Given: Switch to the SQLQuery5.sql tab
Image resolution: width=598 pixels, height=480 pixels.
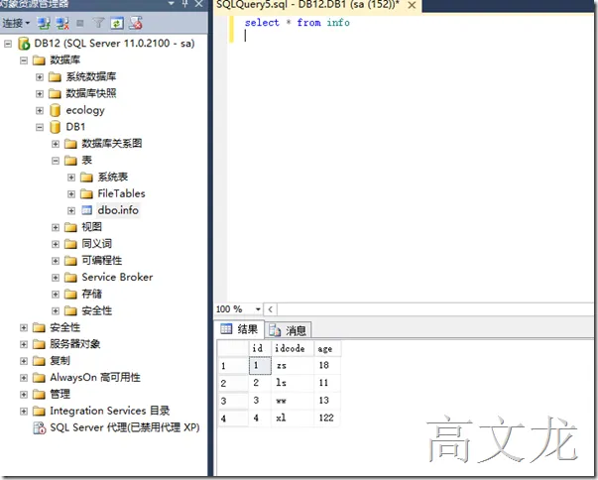Looking at the screenshot, I should coord(307,5).
